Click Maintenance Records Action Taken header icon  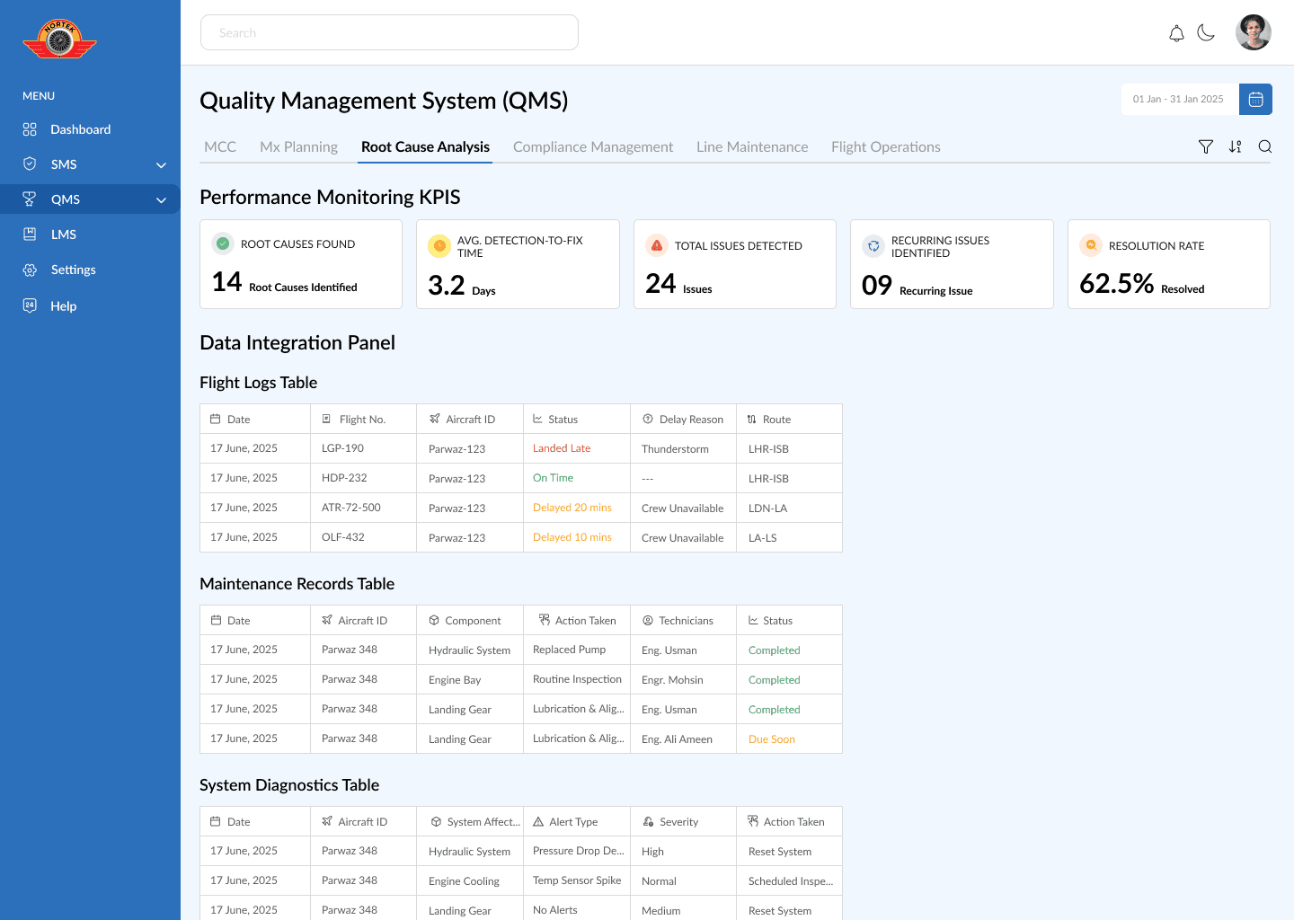pyautogui.click(x=544, y=620)
